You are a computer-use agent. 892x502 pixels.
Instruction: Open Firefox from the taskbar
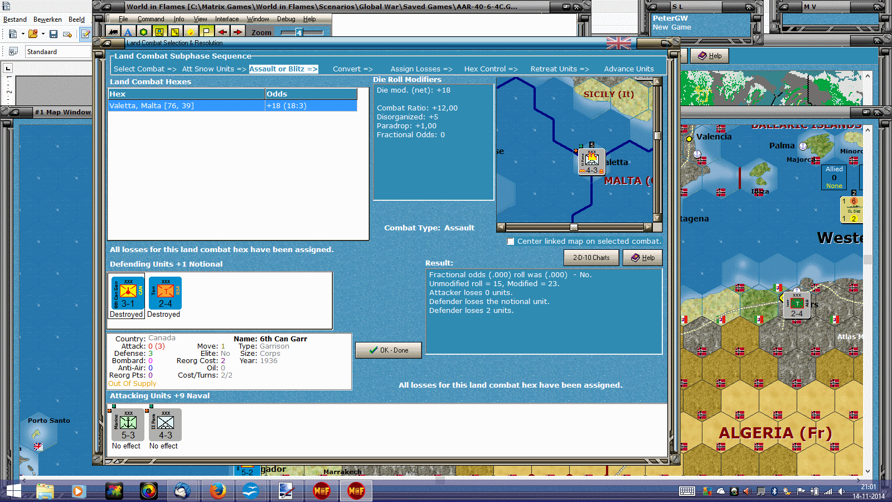[x=217, y=491]
